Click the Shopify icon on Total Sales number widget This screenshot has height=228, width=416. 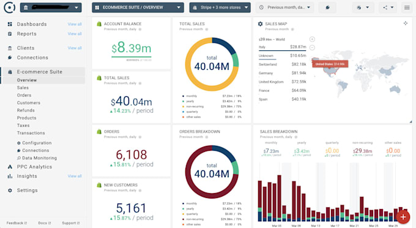pyautogui.click(x=99, y=78)
